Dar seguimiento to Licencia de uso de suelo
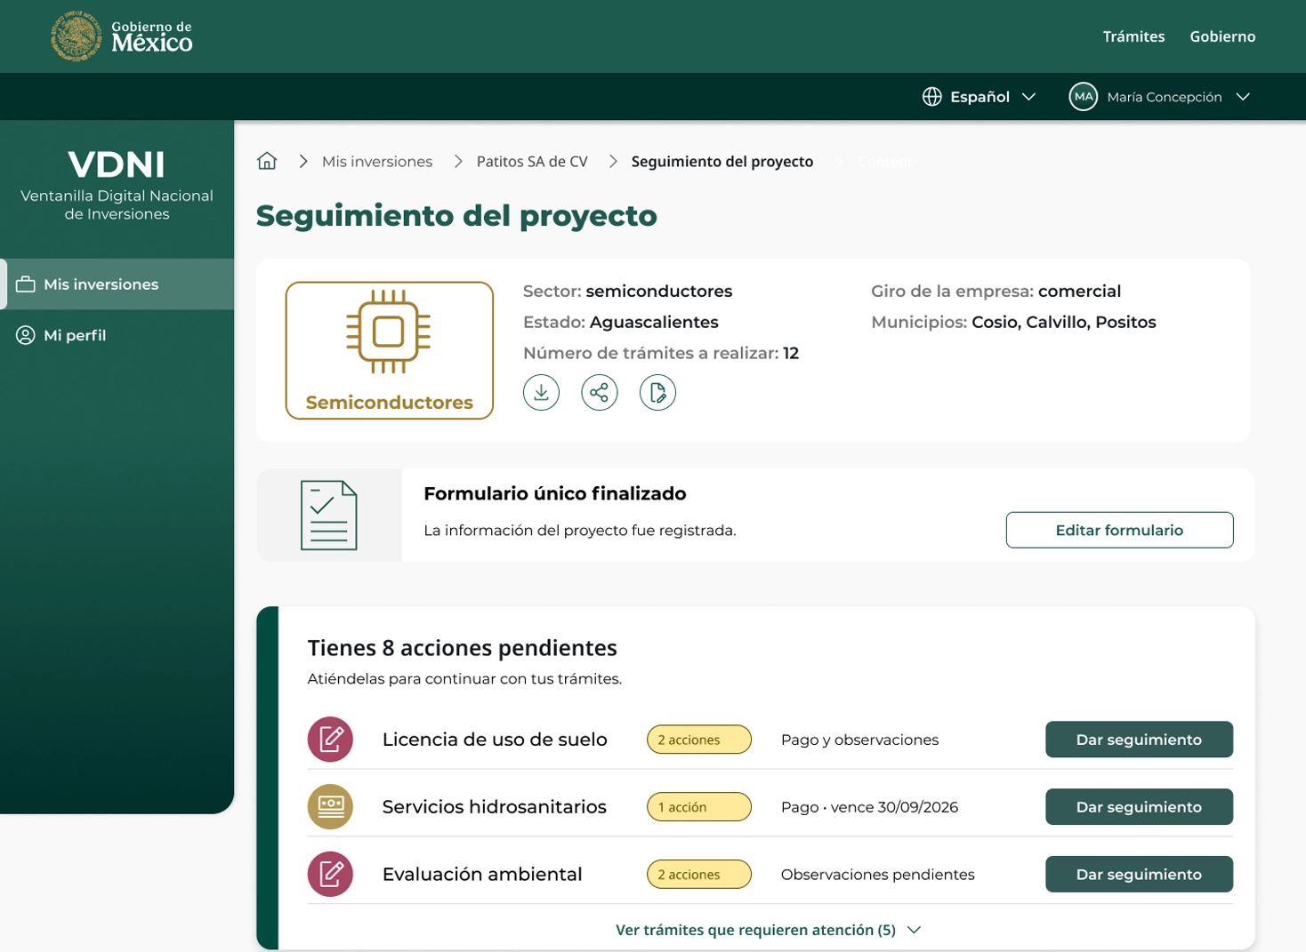 [x=1139, y=740]
